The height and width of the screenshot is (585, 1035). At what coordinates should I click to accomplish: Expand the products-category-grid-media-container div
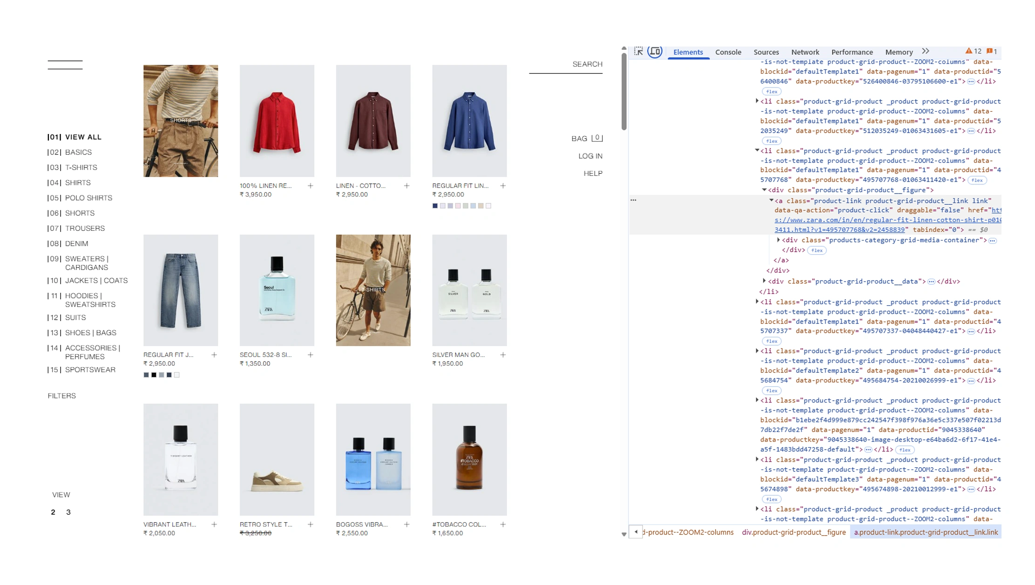(778, 240)
